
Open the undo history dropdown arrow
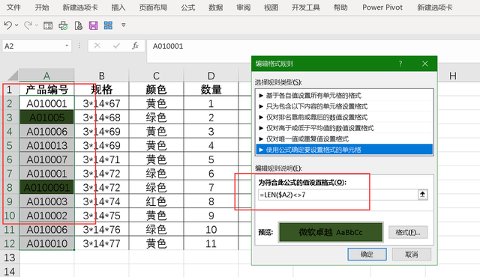(16, 25)
